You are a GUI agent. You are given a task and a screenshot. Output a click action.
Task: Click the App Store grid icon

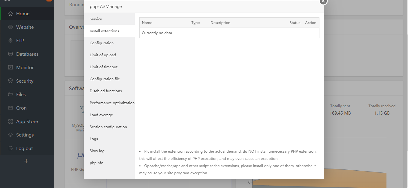point(11,121)
